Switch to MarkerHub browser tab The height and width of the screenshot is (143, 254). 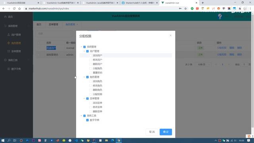[x=139, y=3]
